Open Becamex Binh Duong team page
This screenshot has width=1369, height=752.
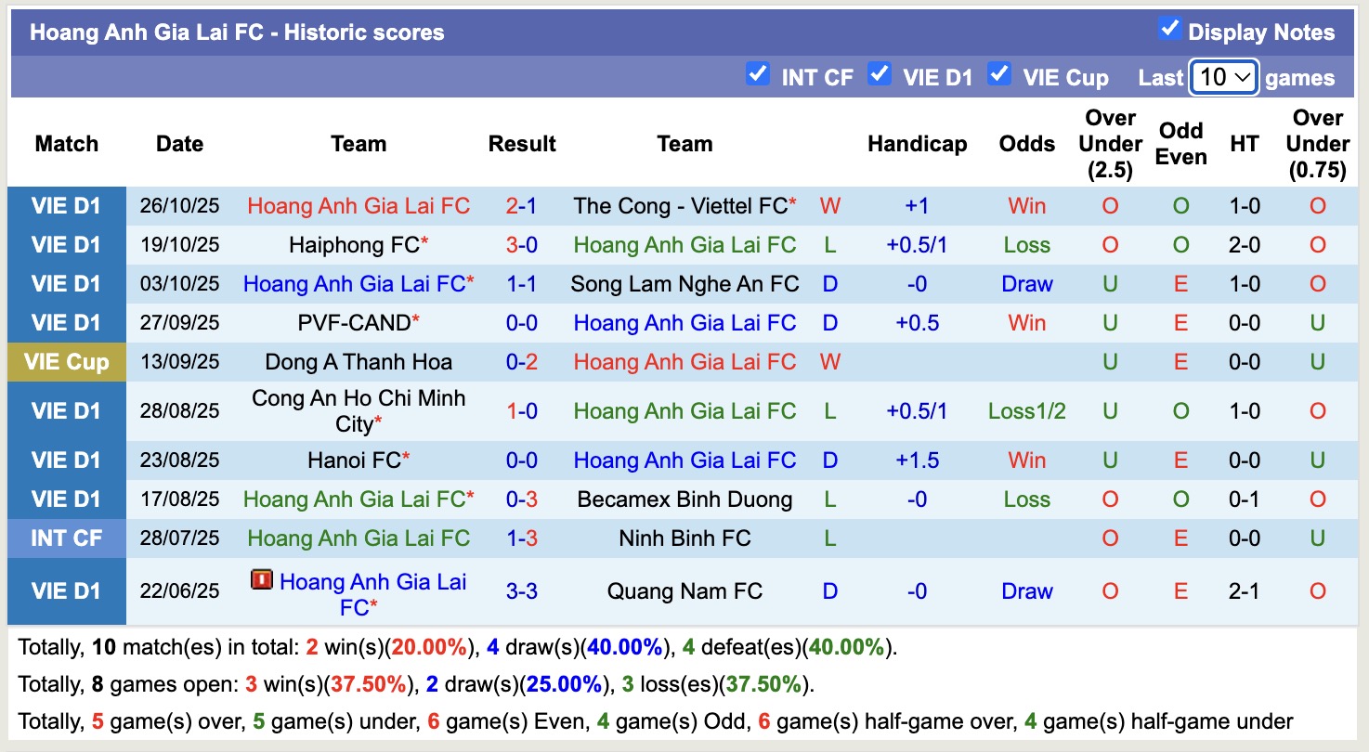point(684,499)
